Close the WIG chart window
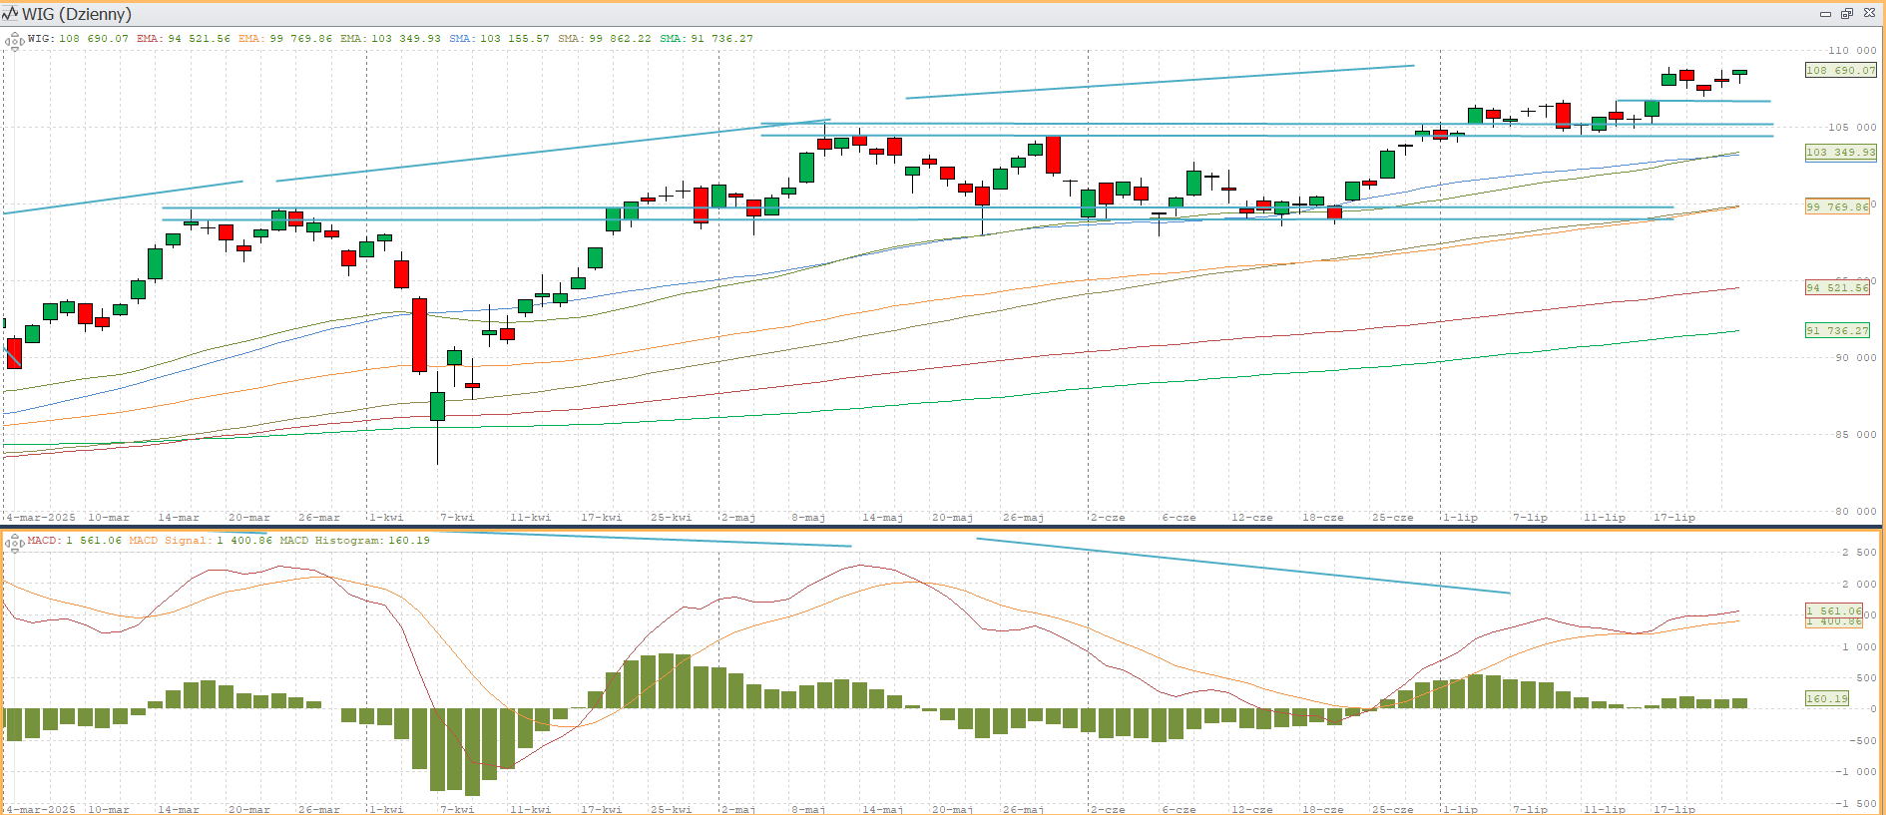Screen dimensions: 1886x815 (1869, 14)
